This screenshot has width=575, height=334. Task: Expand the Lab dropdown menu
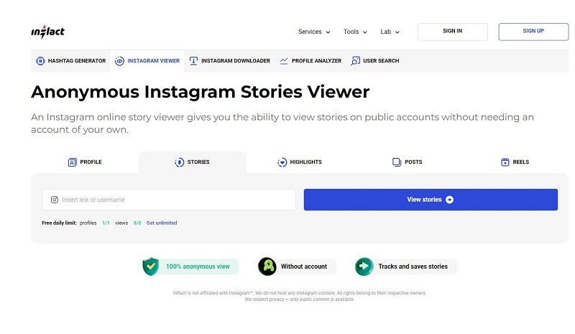tap(390, 32)
